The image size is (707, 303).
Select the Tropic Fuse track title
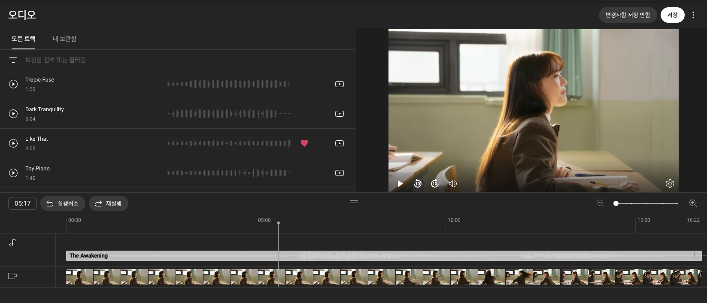(x=39, y=80)
